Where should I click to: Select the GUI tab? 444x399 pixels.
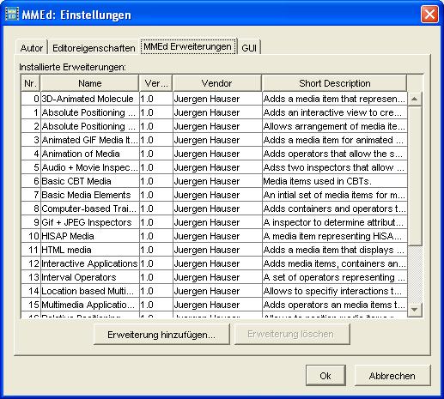pyautogui.click(x=249, y=48)
